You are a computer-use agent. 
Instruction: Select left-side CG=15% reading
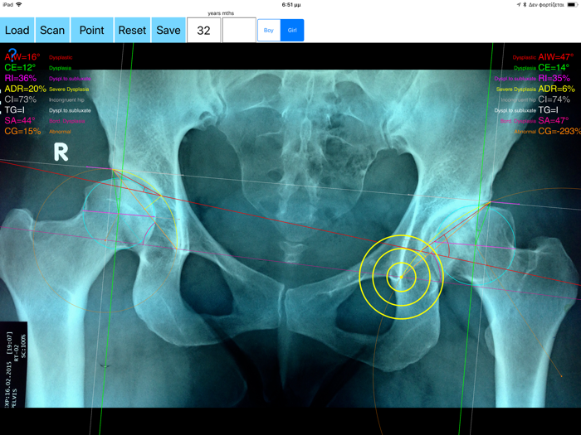[22, 131]
